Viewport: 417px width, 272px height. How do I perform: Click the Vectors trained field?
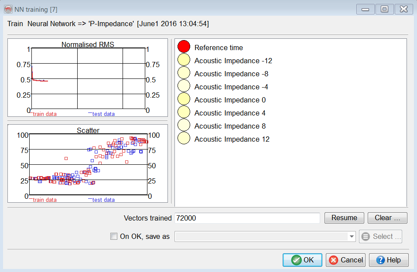[247, 218]
